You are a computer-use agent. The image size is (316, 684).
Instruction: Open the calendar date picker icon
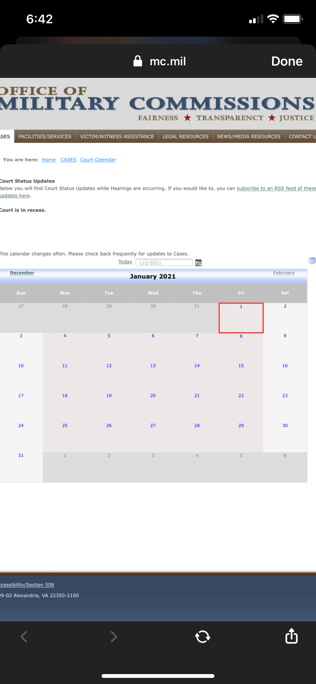198,263
